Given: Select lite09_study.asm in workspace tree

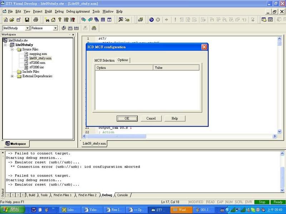Looking at the screenshot, I should [x=40, y=58].
